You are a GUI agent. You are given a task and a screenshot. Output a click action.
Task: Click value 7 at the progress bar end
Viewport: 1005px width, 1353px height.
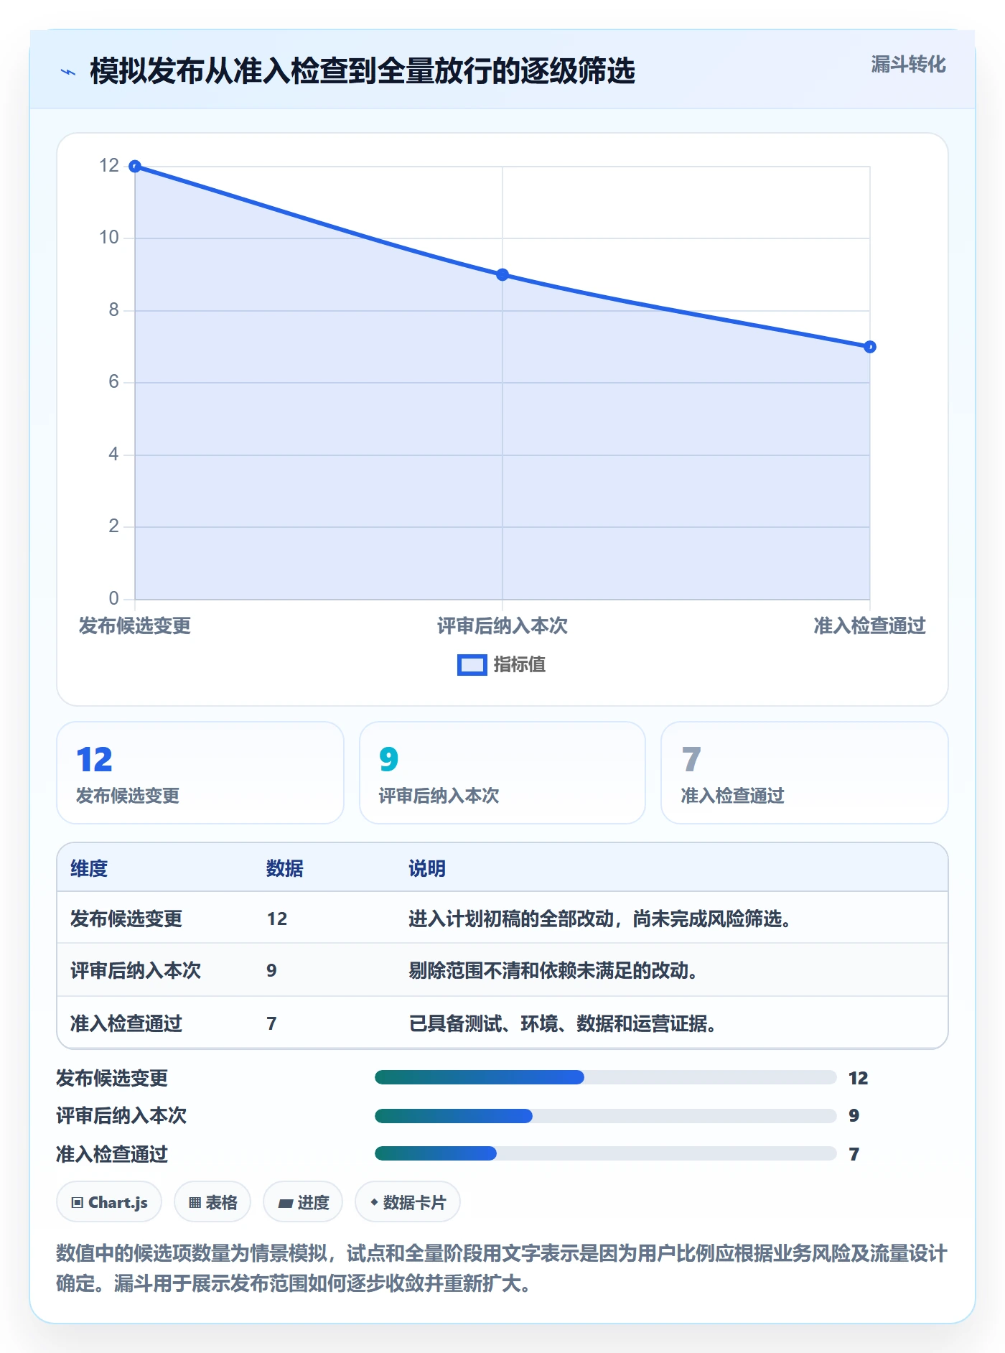854,1154
